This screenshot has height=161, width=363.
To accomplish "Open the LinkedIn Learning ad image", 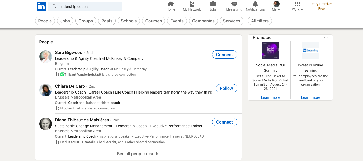I will tap(310, 50).
